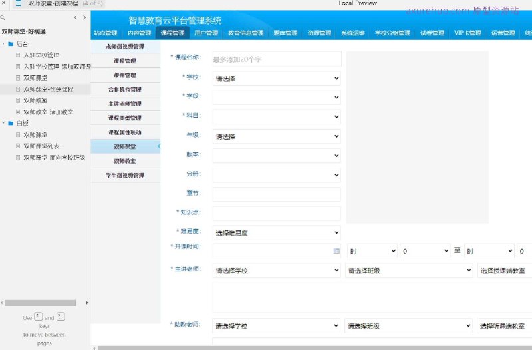
Task: Switch to 教育信息管理 top tab
Action: click(x=245, y=33)
